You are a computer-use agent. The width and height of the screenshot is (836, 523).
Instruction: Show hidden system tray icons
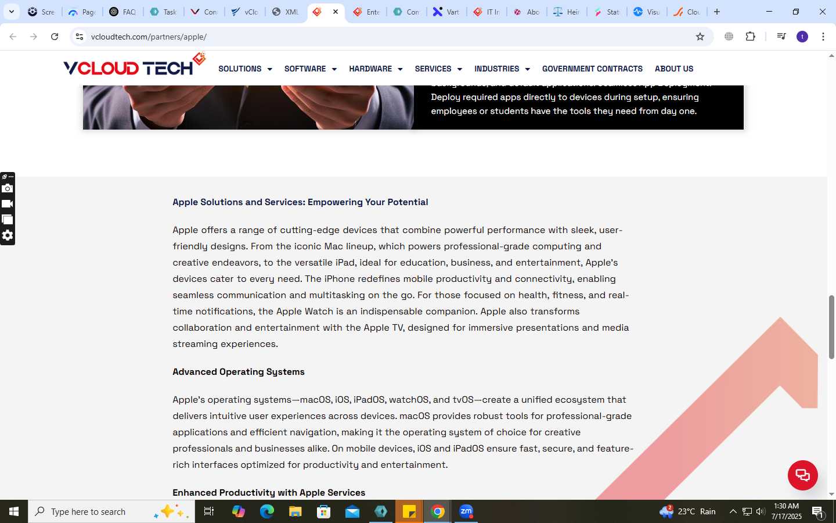click(x=733, y=511)
